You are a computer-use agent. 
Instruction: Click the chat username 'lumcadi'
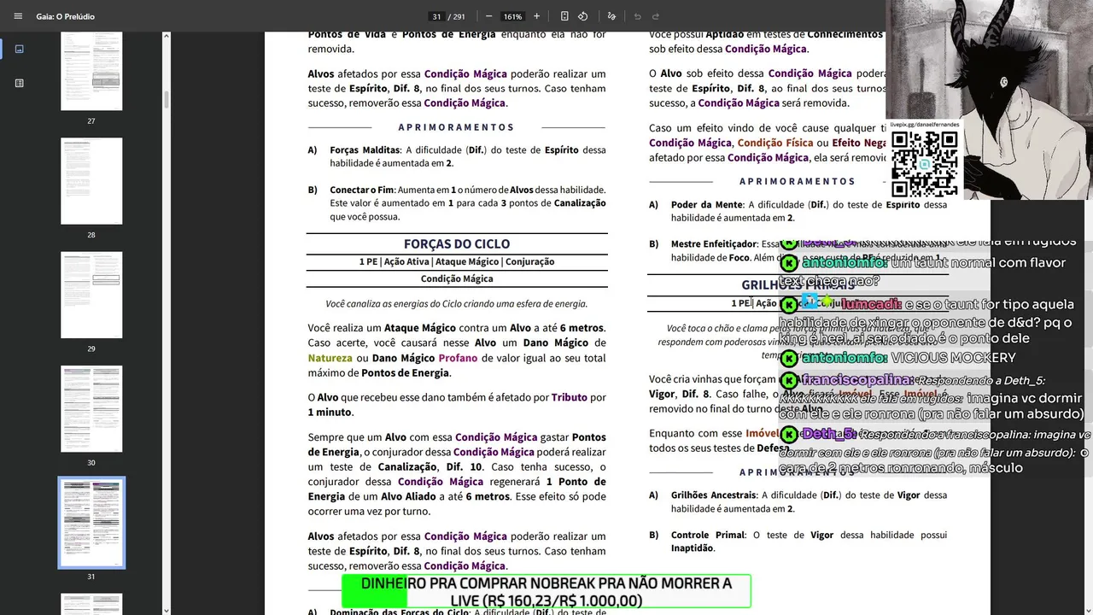(871, 304)
